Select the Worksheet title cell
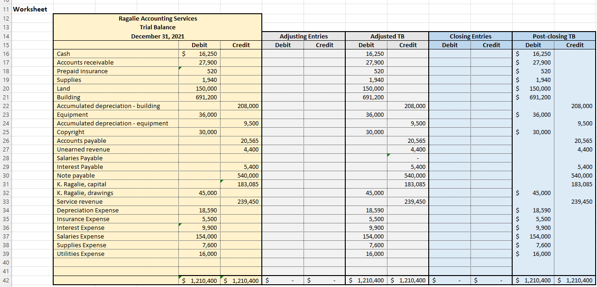Image resolution: width=597 pixels, height=287 pixels. [30, 9]
